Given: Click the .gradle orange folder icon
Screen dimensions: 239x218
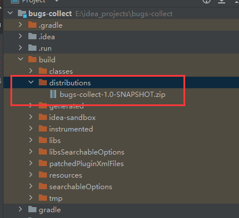Looking at the screenshot, I should (32, 25).
